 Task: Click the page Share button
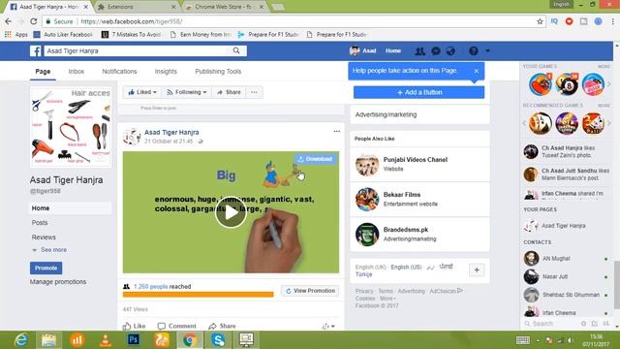pos(229,92)
